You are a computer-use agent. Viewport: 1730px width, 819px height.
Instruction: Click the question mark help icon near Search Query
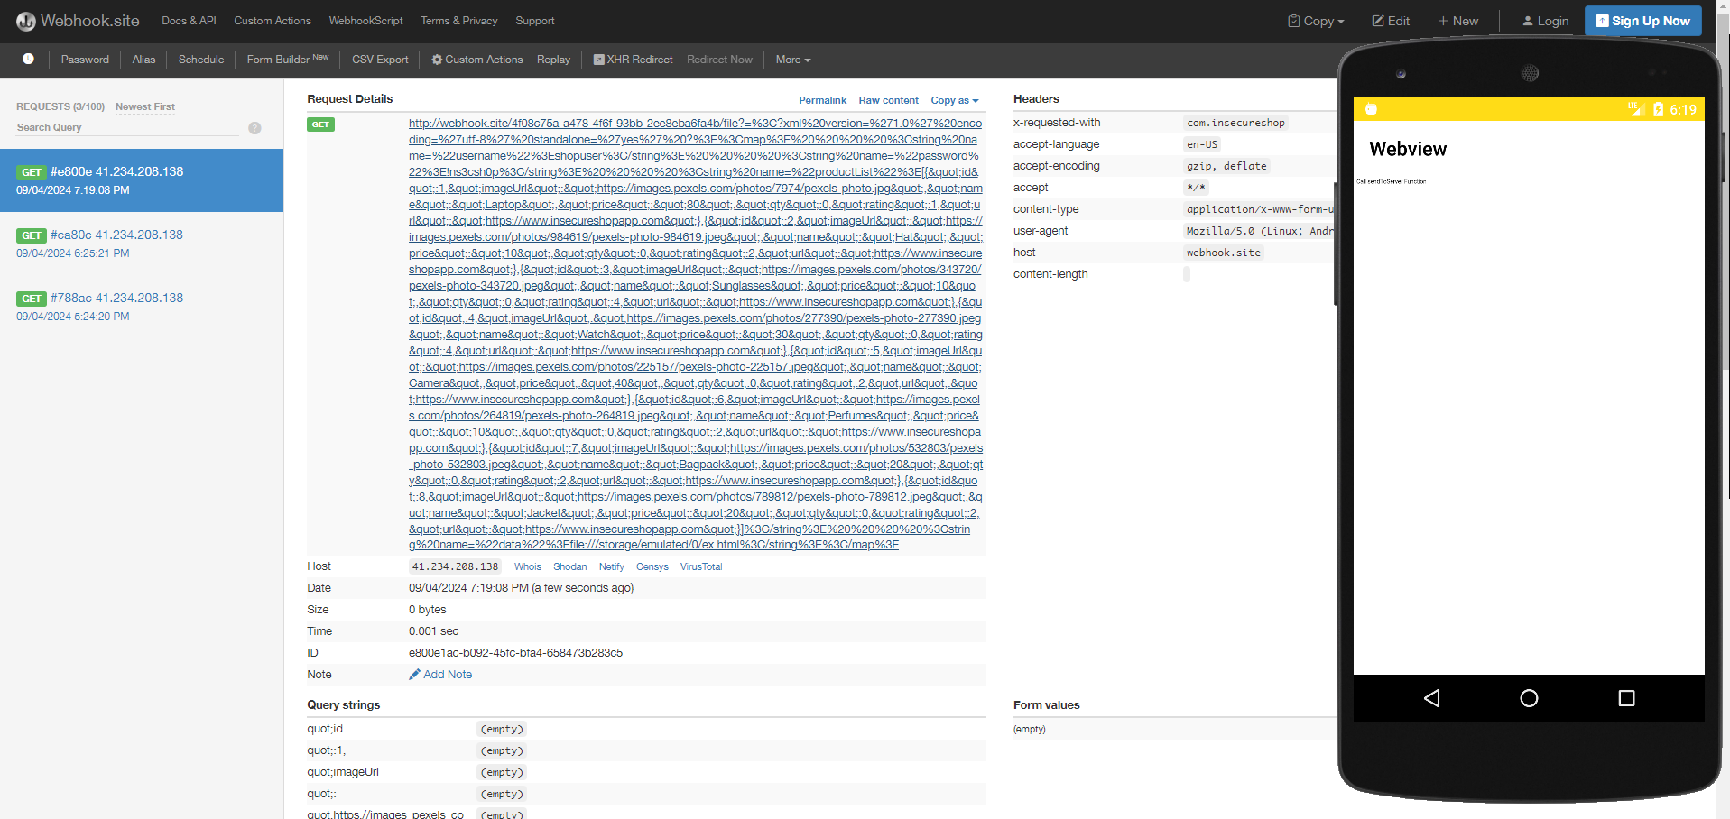(254, 128)
